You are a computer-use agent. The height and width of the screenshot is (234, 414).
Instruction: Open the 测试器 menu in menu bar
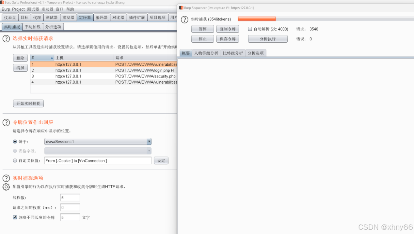tap(33, 9)
